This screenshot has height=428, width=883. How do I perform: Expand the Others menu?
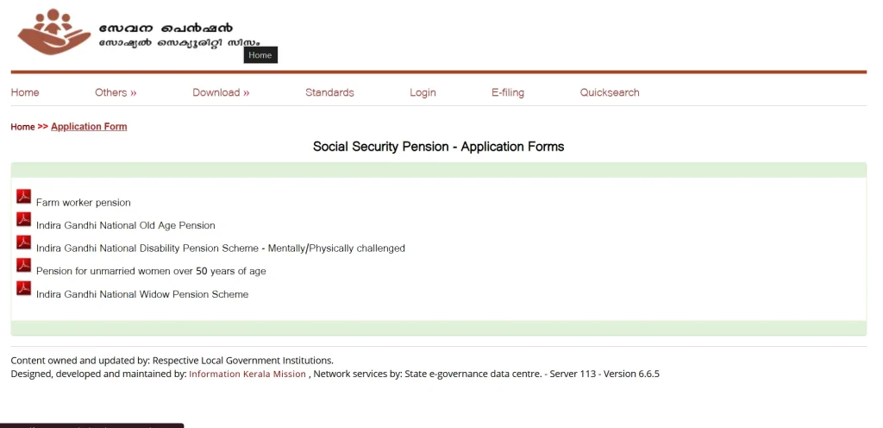116,92
